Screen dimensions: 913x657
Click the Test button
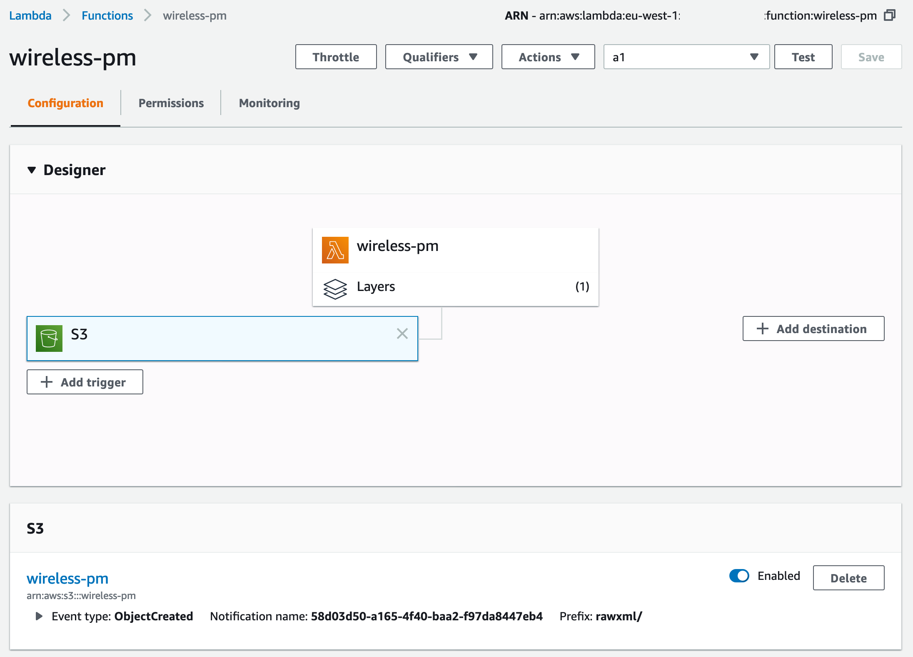(x=803, y=57)
